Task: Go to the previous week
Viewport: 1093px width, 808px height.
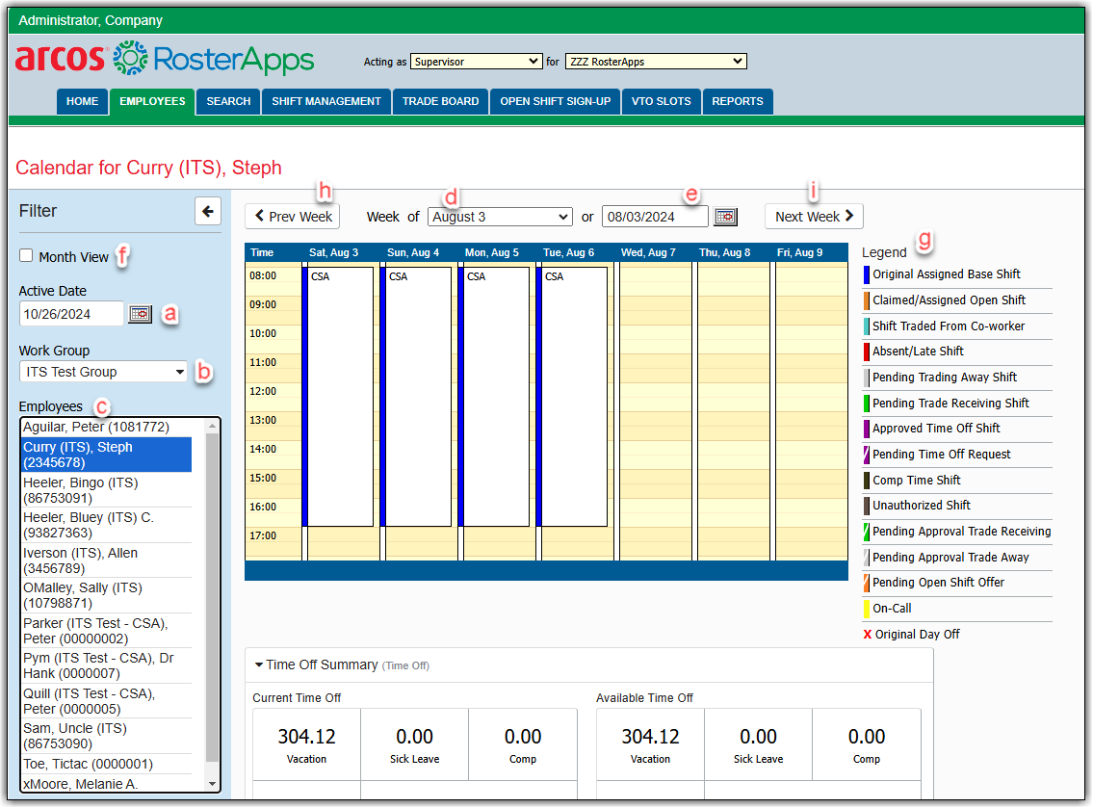Action: (293, 217)
